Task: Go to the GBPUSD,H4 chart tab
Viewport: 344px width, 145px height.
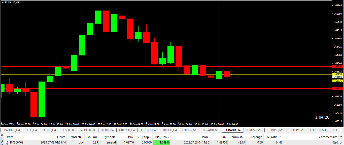Action: [127, 130]
